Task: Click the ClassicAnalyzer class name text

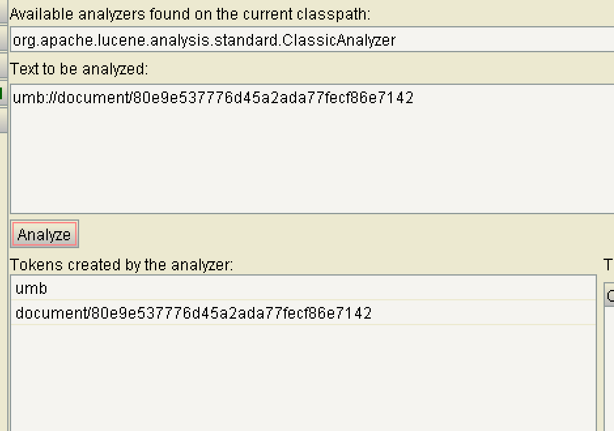Action: tap(204, 40)
